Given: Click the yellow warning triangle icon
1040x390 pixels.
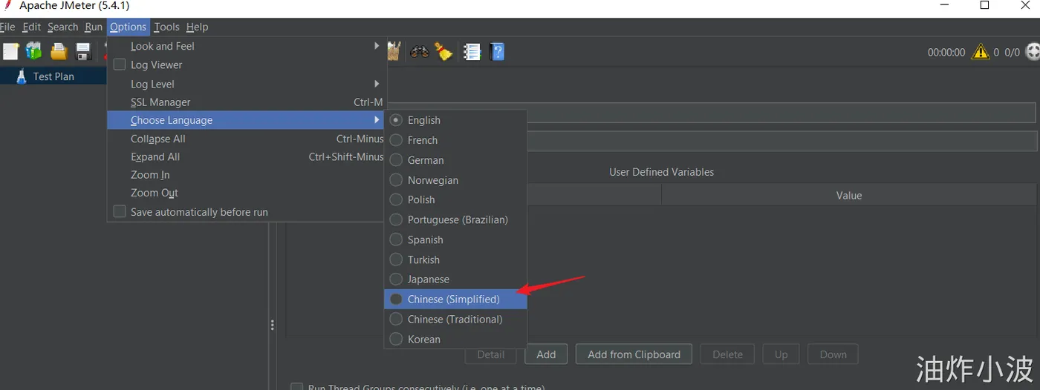Looking at the screenshot, I should (981, 52).
